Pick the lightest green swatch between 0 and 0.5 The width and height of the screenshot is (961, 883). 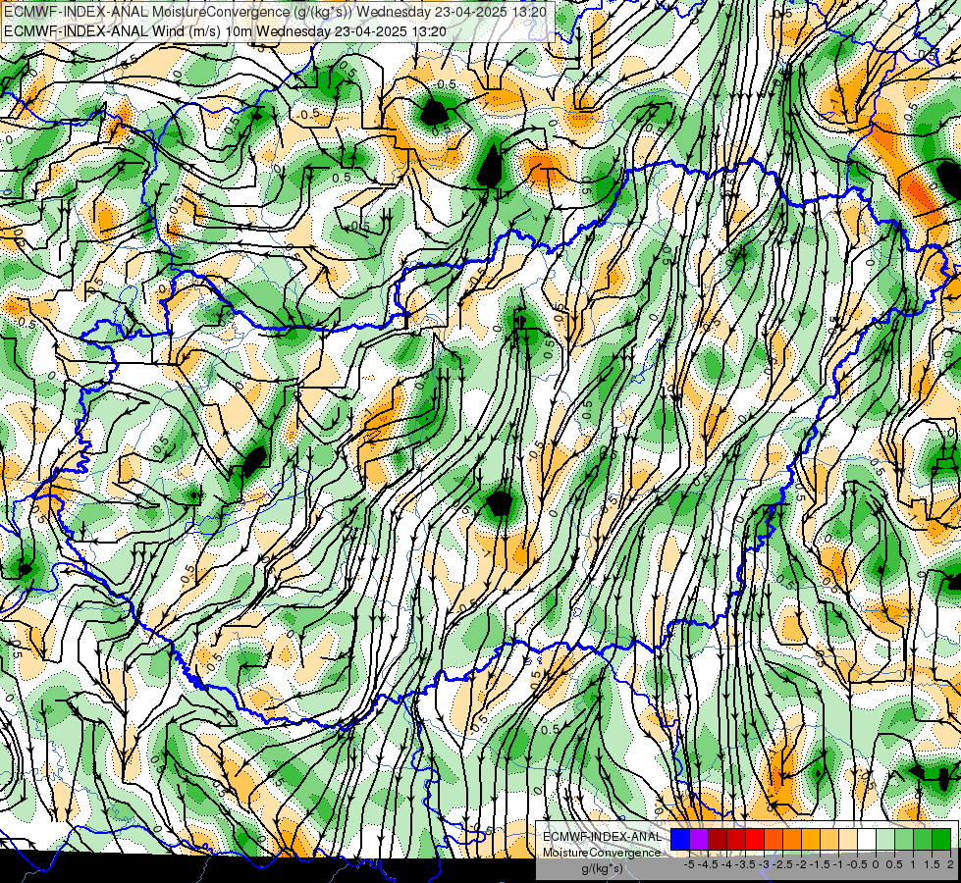(x=885, y=839)
